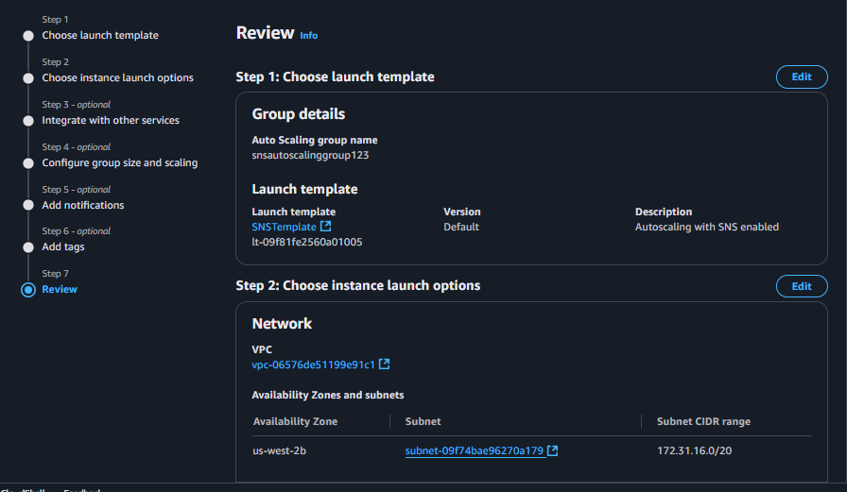Viewport: 847px width, 492px height.
Task: Open the Info link next to Review heading
Action: (309, 36)
